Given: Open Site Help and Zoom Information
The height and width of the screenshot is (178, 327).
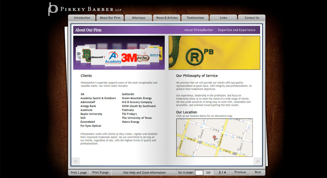Looking at the screenshot, I should coord(144,173).
